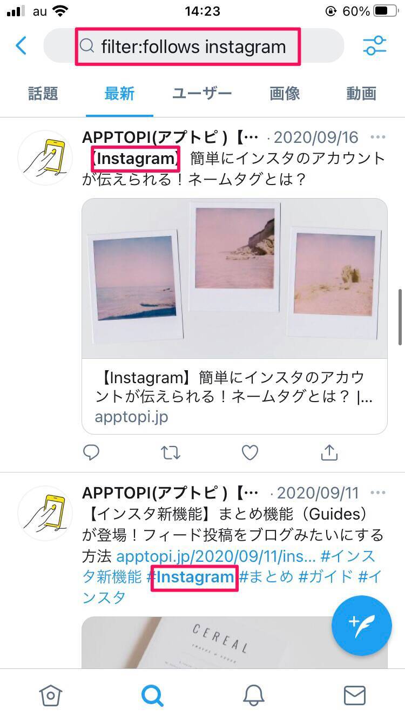Open notifications via the bell icon

pyautogui.click(x=253, y=695)
